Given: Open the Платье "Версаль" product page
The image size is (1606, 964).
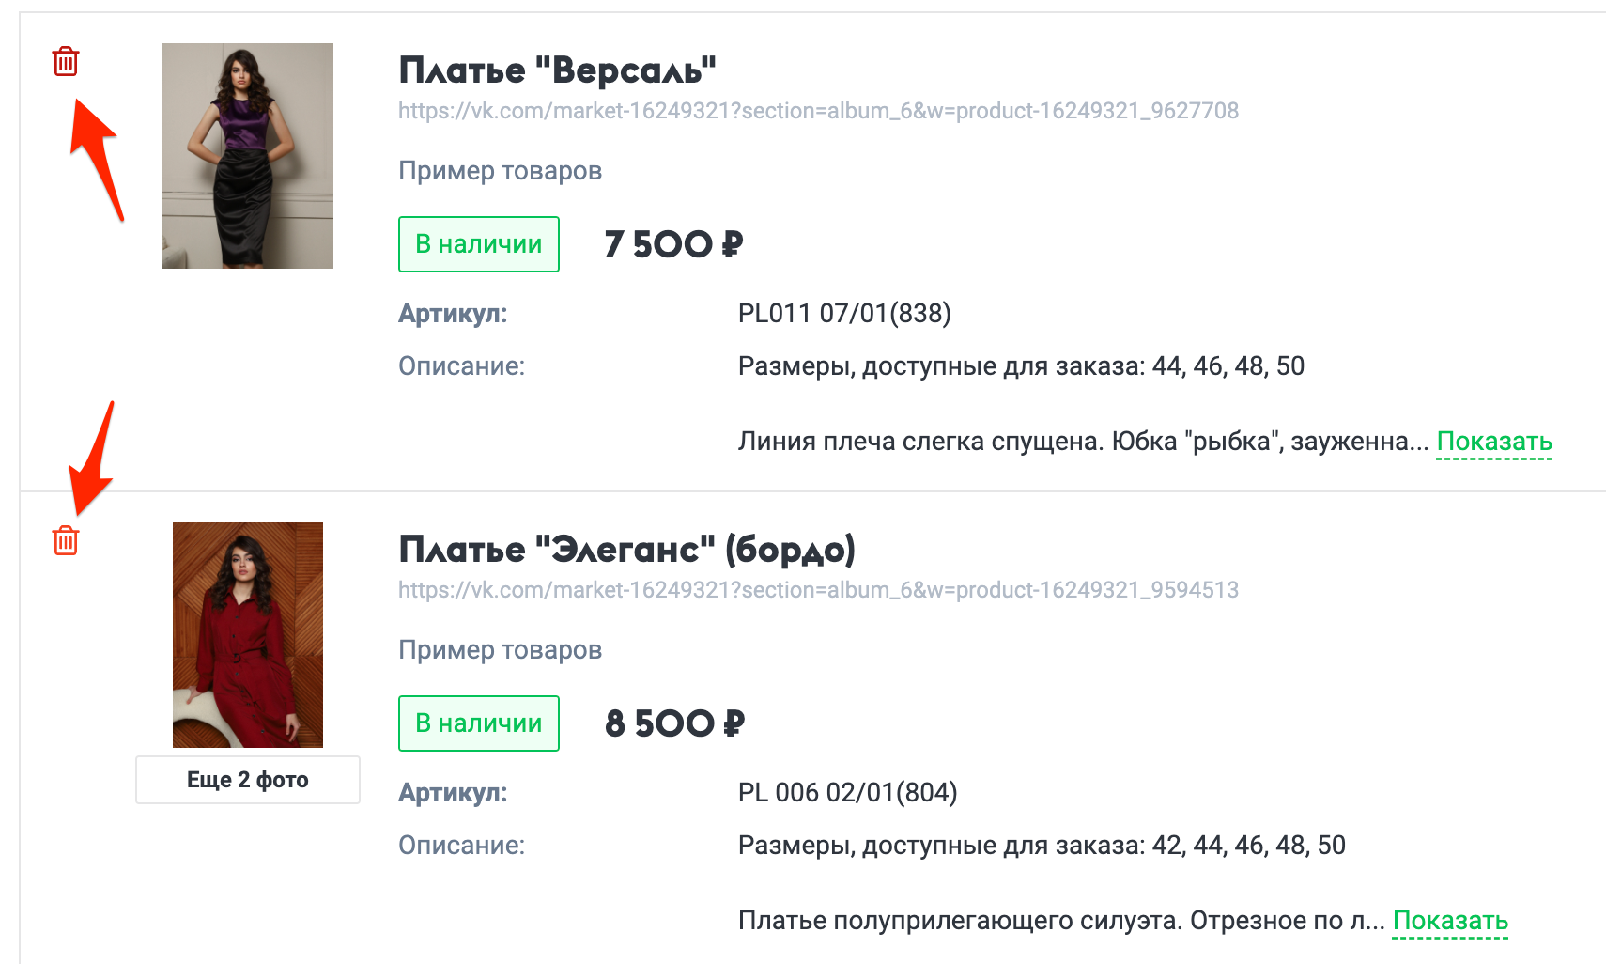Looking at the screenshot, I should tap(558, 68).
